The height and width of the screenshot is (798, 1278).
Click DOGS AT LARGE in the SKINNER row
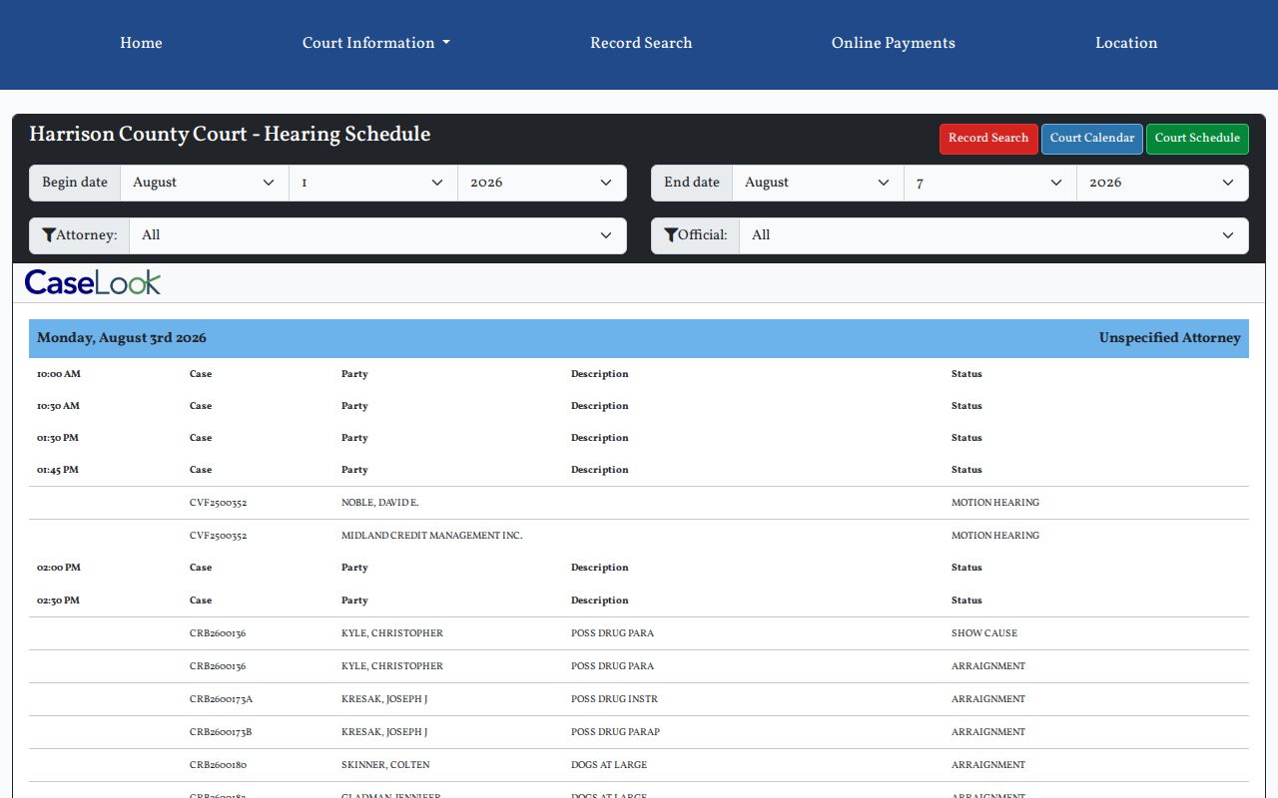[609, 765]
